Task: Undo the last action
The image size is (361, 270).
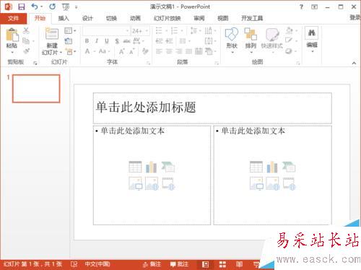Action: point(35,6)
